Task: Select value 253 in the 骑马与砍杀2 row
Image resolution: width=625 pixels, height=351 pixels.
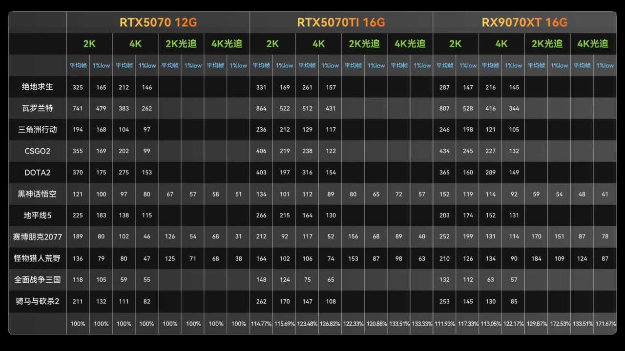Action: click(x=444, y=301)
